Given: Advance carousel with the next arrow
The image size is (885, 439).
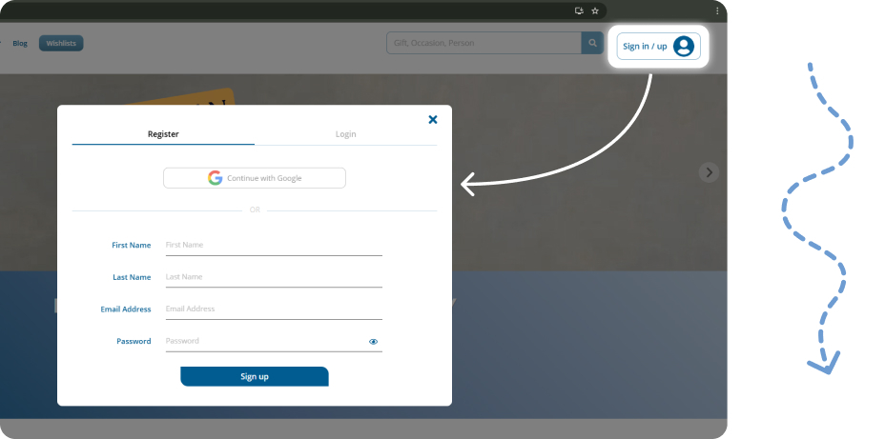Looking at the screenshot, I should click(708, 172).
